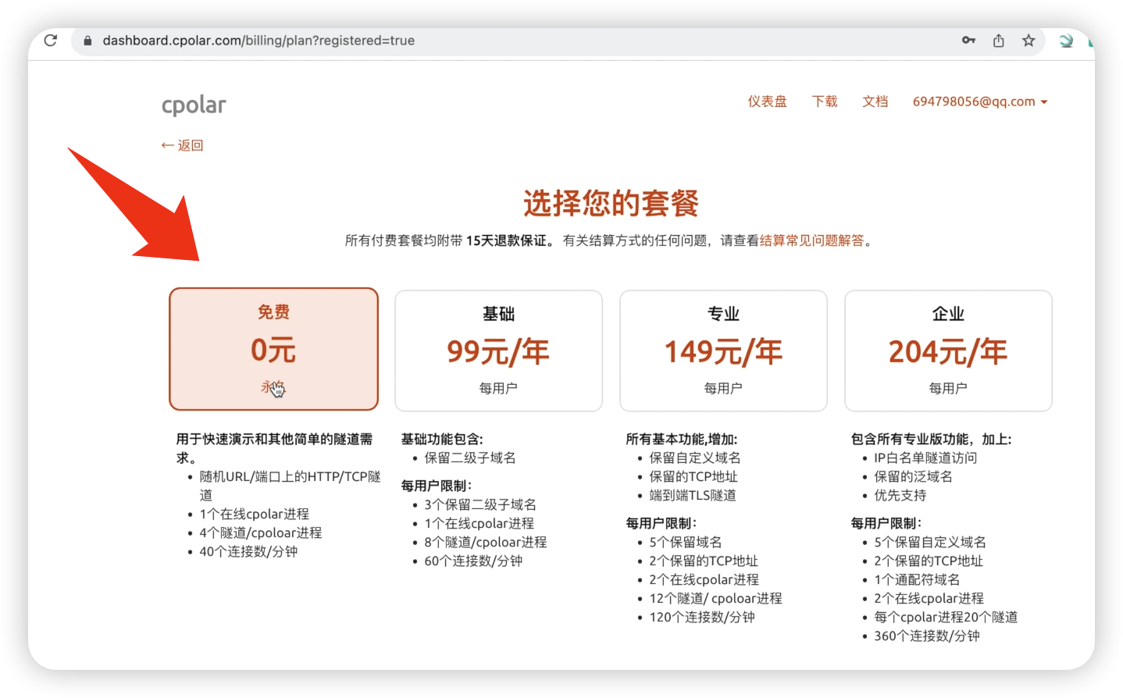Open the cpolar logo homepage
Image resolution: width=1123 pixels, height=698 pixels.
194,105
